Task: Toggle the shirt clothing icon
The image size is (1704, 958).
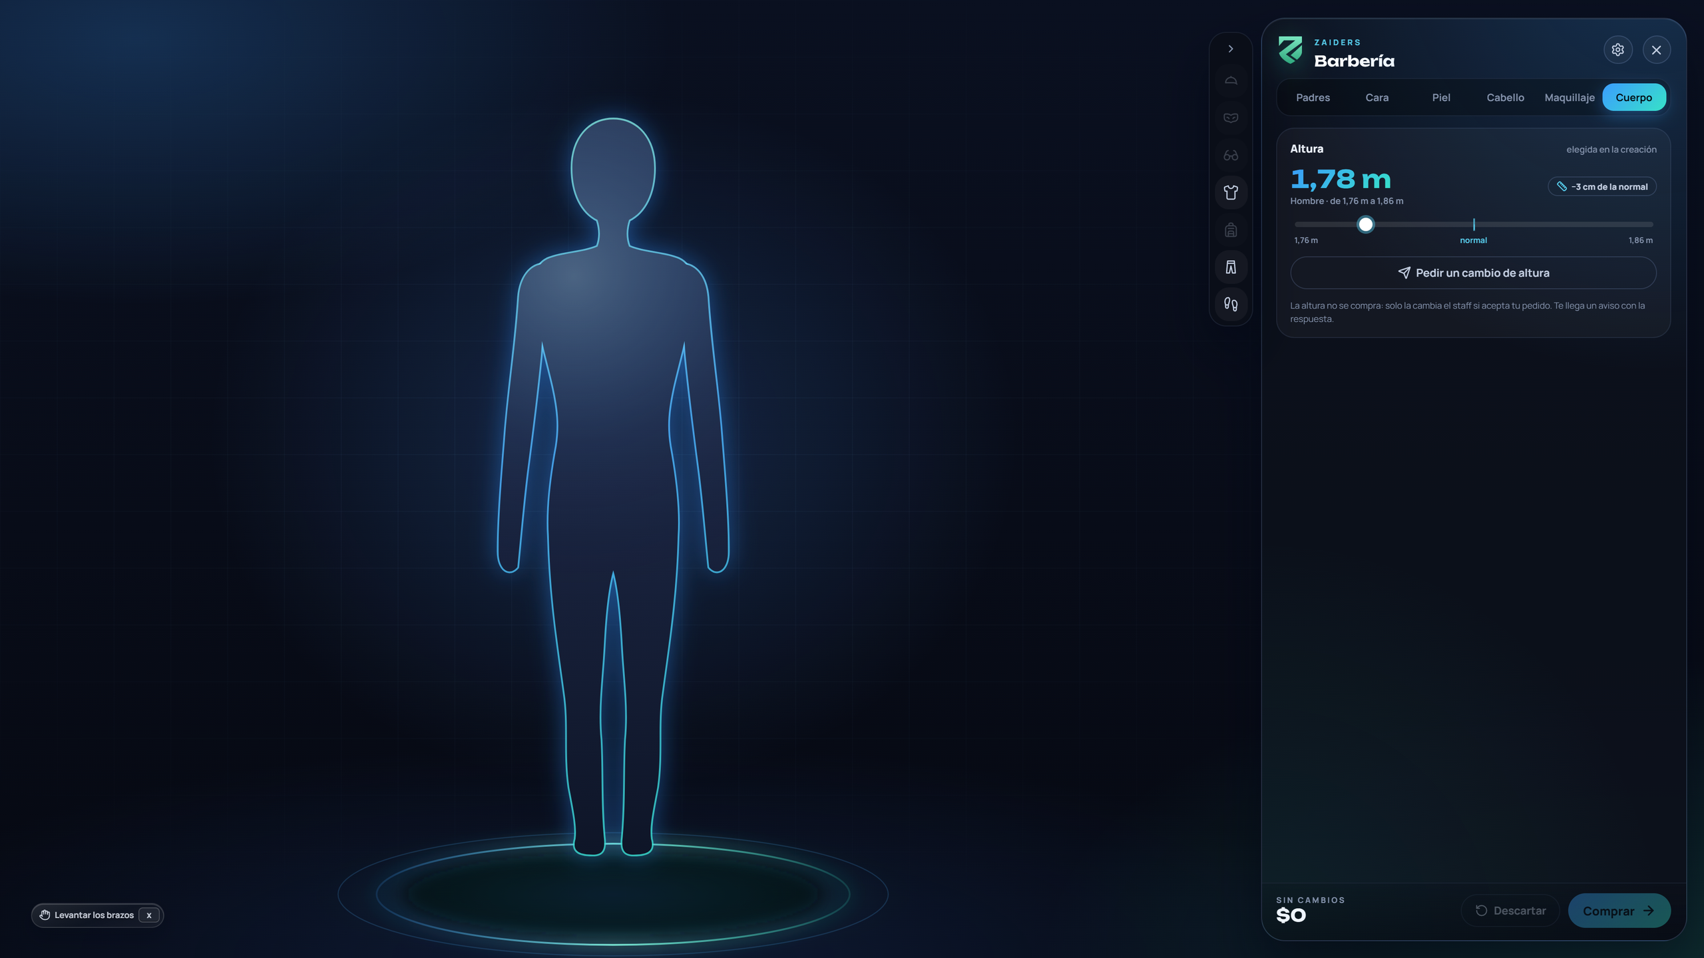Action: (1231, 192)
